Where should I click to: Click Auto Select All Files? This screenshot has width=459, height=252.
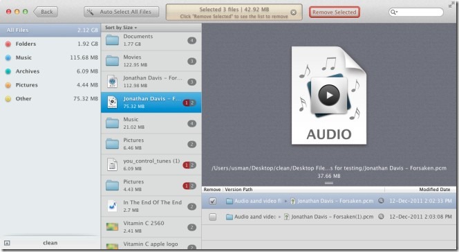(121, 12)
